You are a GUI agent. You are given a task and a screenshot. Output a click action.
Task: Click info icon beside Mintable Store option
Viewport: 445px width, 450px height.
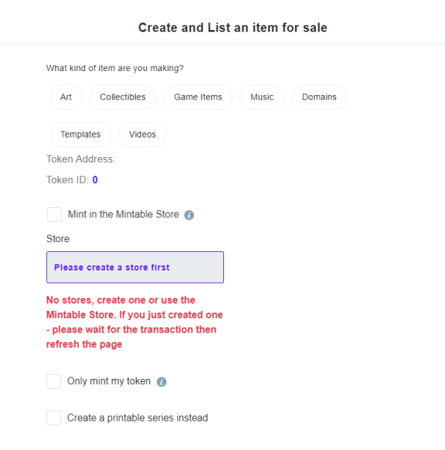click(189, 215)
